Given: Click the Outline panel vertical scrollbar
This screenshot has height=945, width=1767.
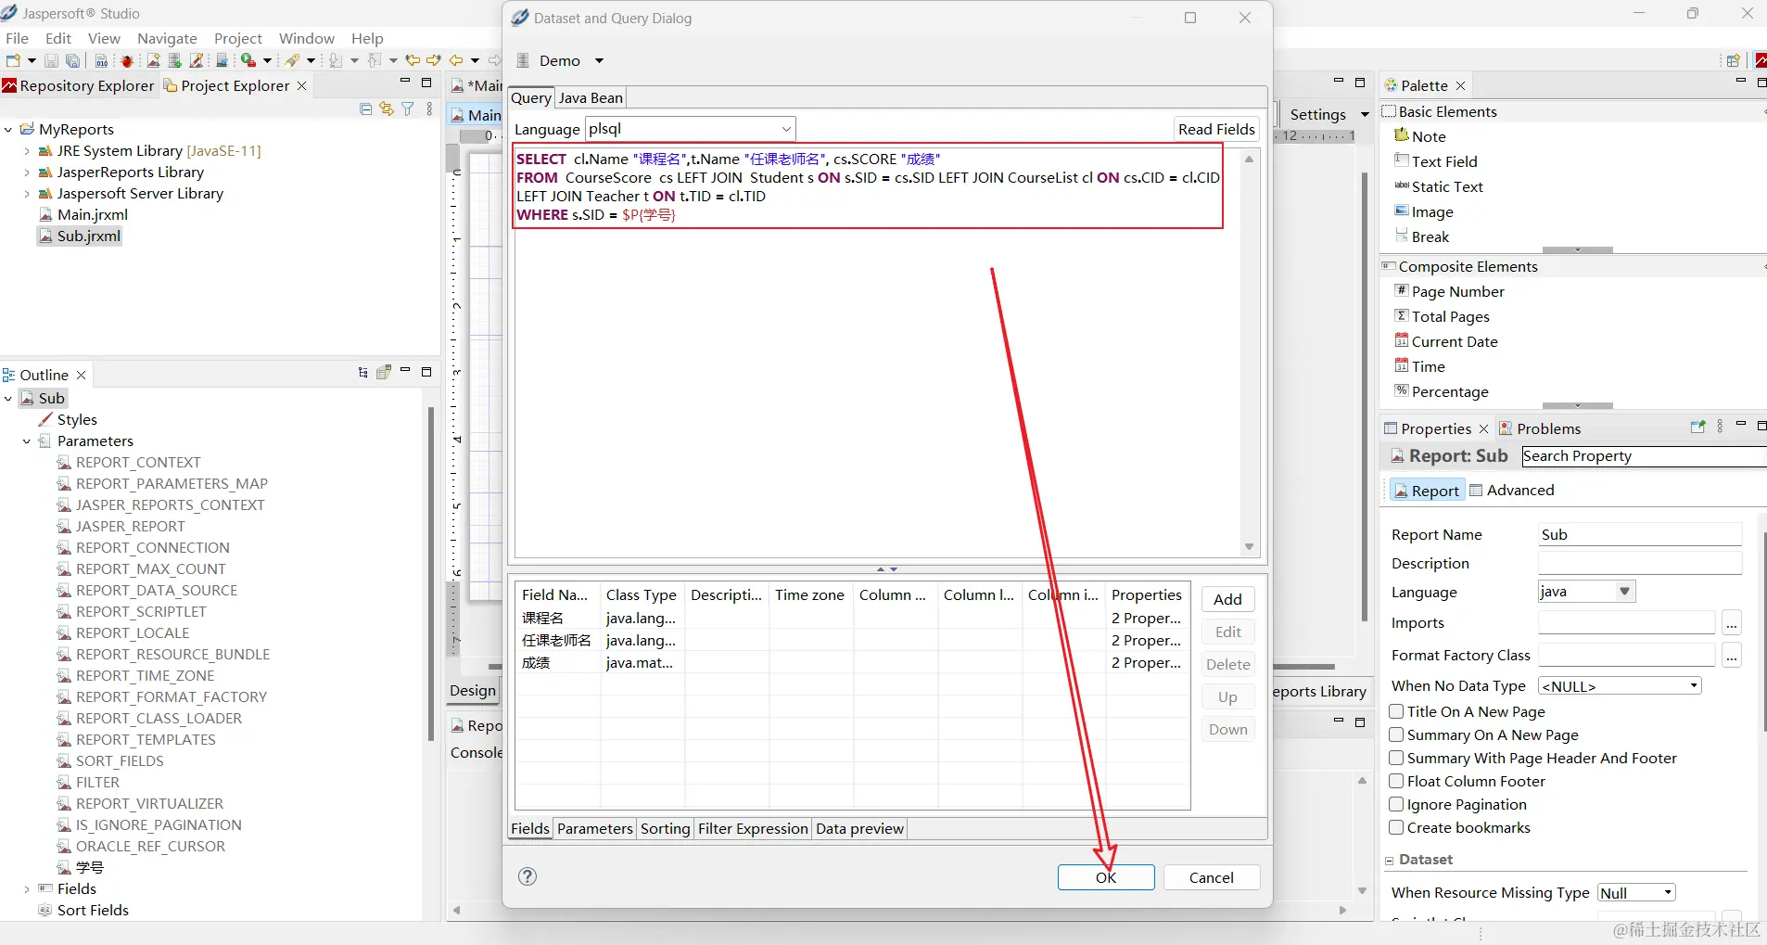Looking at the screenshot, I should click(431, 575).
